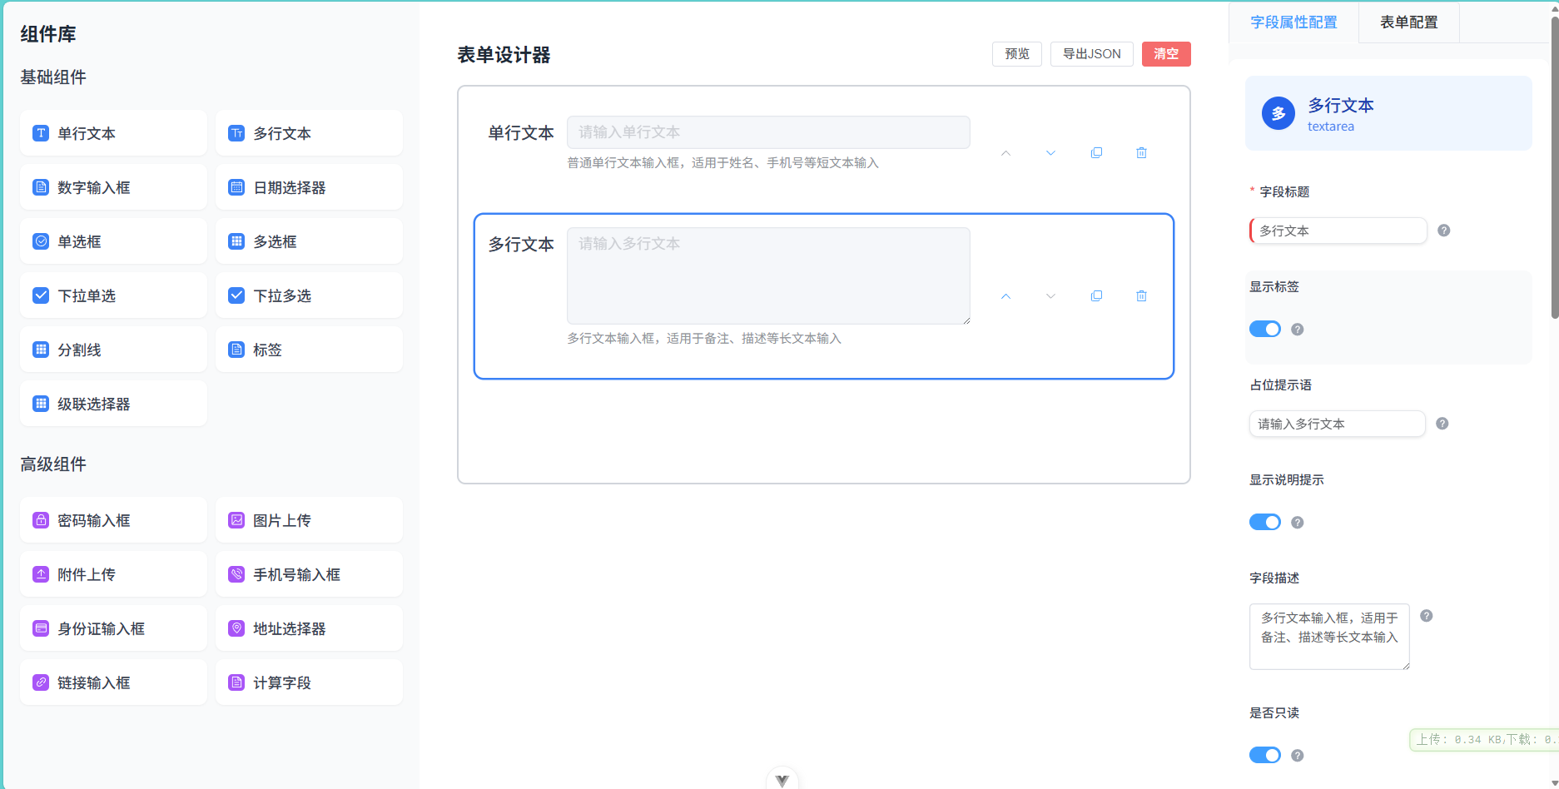Add 图片上传 component from advanced list
Image resolution: width=1559 pixels, height=789 pixels.
309,520
